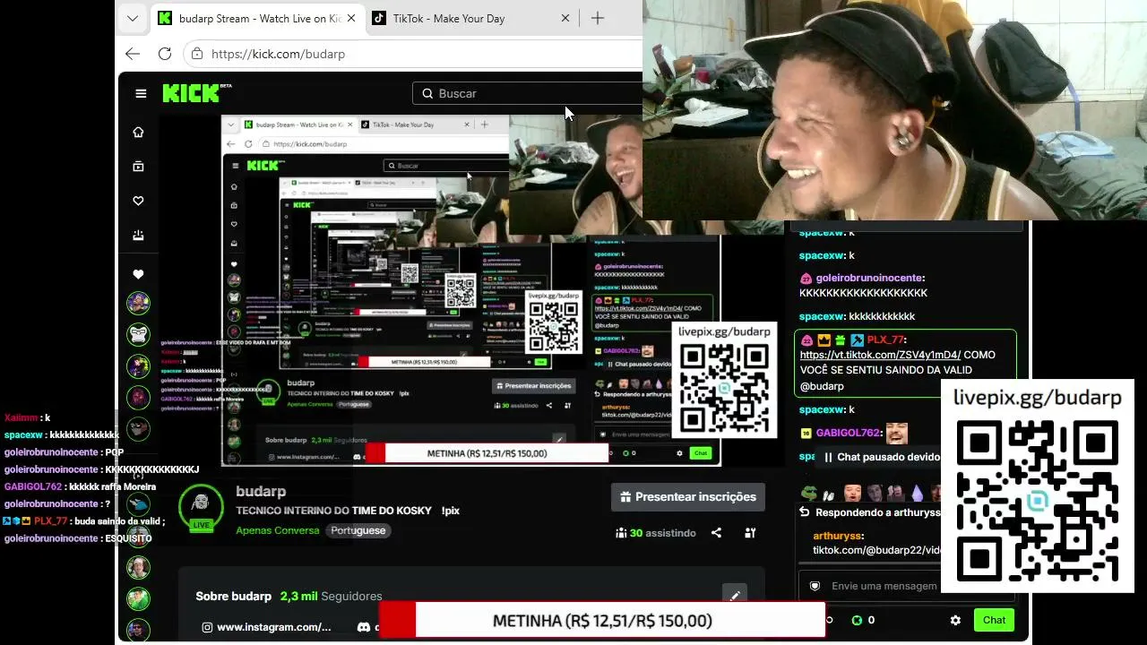Click PLX_77 username in chat
Viewport: 1147px width, 645px height.
pyautogui.click(x=886, y=340)
